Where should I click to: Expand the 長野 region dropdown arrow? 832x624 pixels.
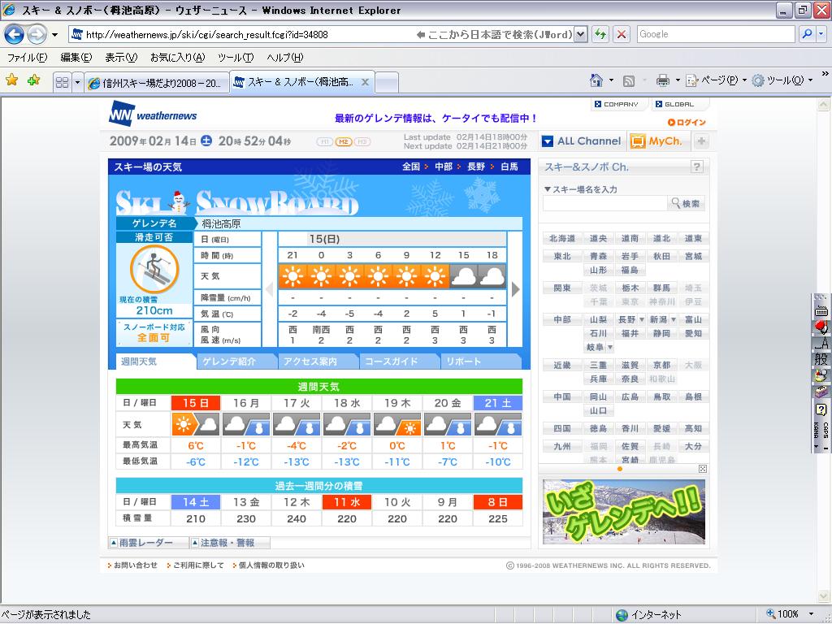(x=642, y=320)
